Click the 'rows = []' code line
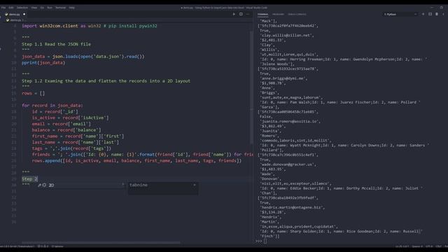 [33, 93]
